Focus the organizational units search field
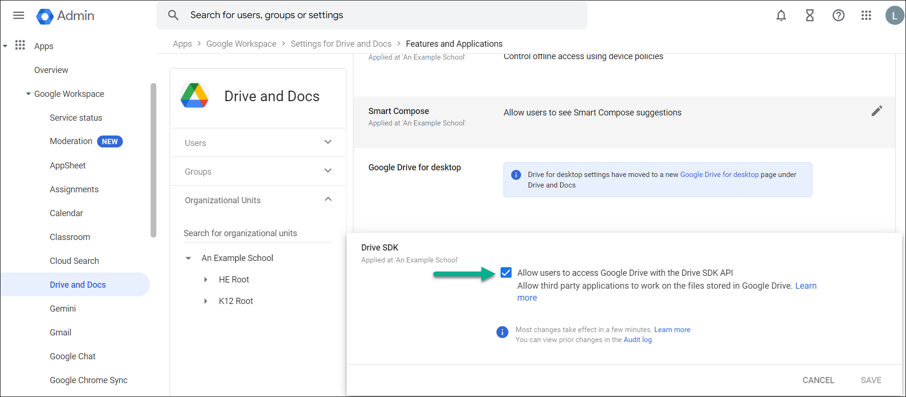The height and width of the screenshot is (397, 906). [x=257, y=233]
